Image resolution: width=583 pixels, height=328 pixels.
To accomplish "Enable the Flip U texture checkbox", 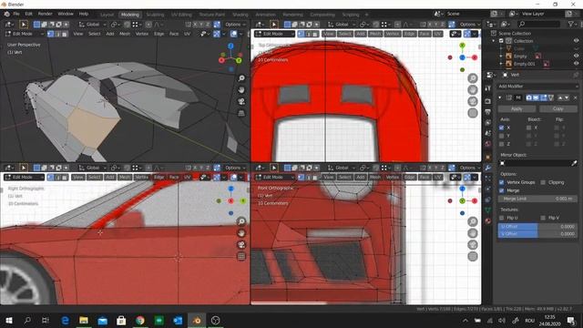I will click(502, 218).
